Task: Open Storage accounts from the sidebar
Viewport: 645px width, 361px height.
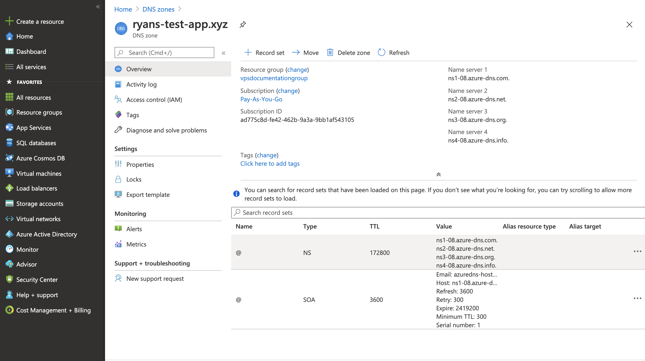Action: click(40, 203)
